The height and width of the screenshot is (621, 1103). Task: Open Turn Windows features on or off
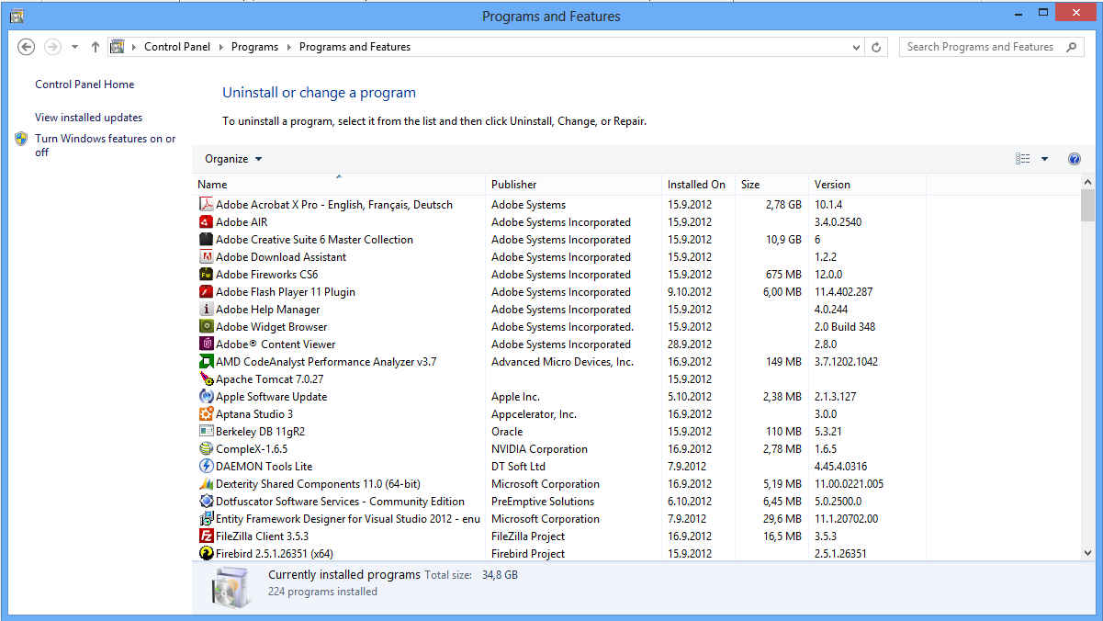tap(105, 145)
